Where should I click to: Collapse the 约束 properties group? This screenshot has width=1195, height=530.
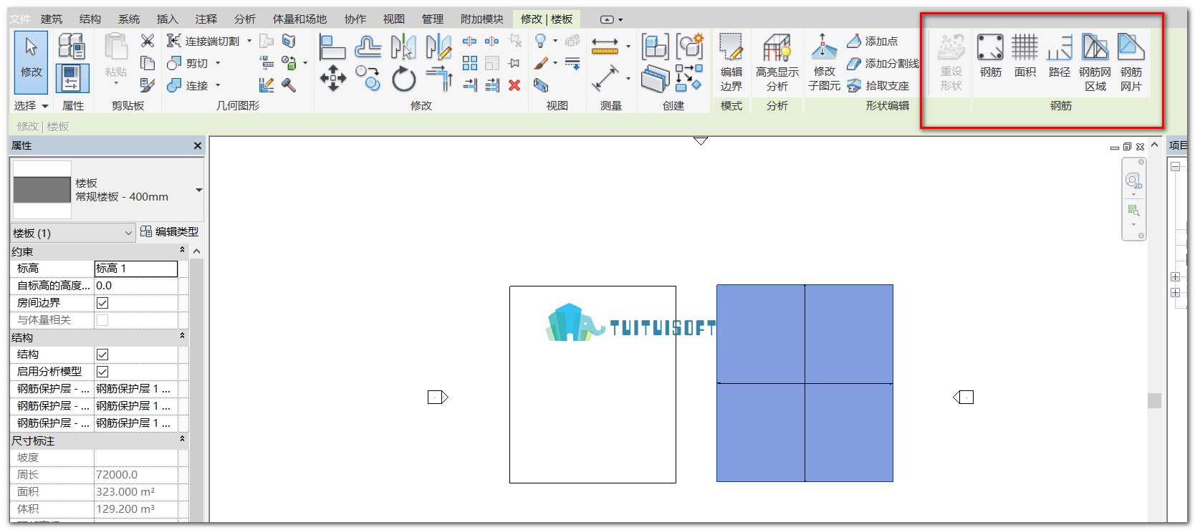click(x=182, y=251)
